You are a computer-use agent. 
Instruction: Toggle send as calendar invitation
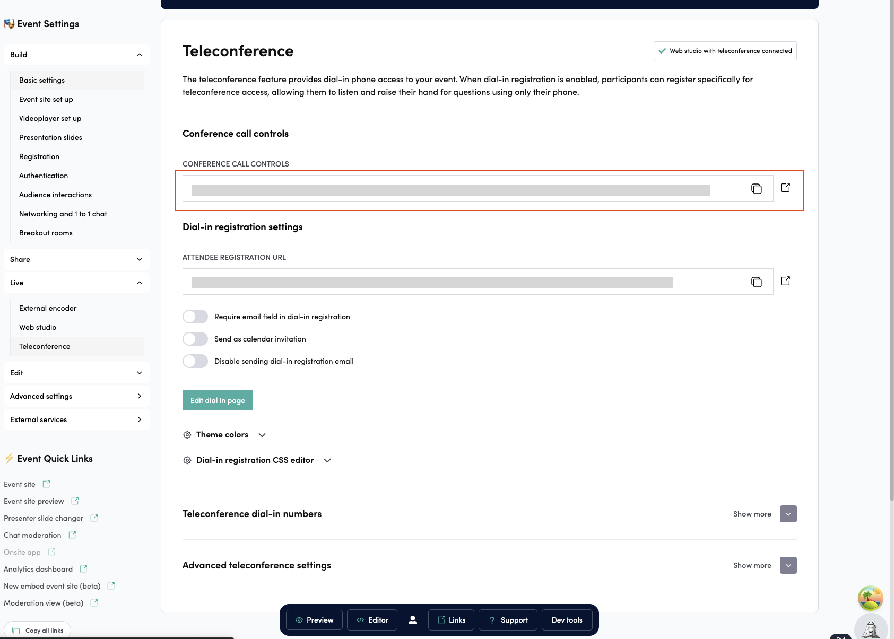(195, 339)
